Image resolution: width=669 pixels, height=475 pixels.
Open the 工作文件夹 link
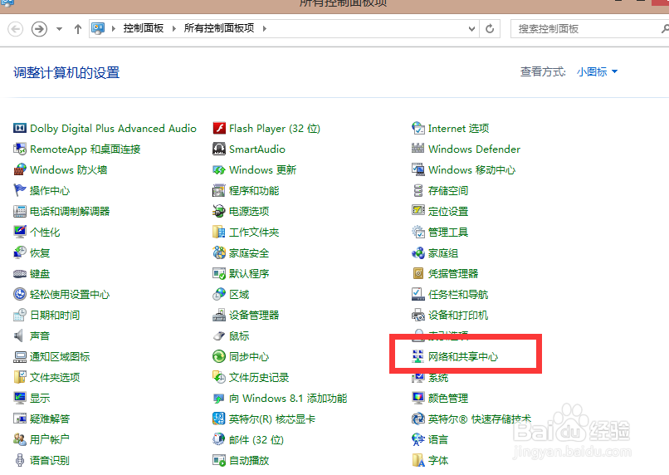pyautogui.click(x=254, y=233)
